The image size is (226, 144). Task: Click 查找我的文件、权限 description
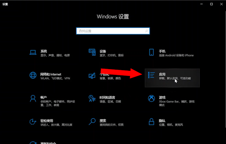[112, 125]
